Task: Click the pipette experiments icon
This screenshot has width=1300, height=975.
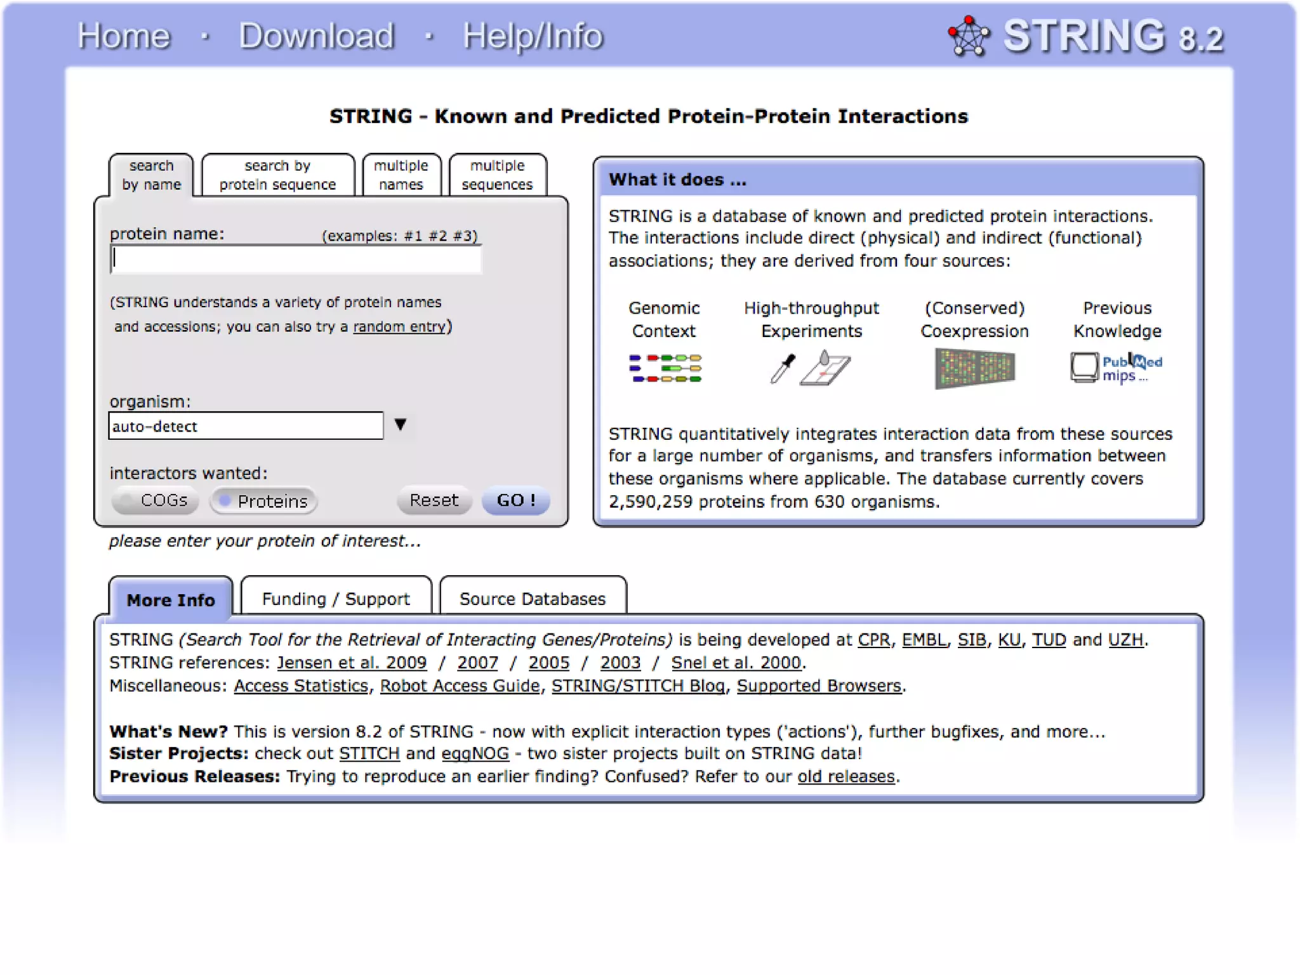Action: coord(782,368)
